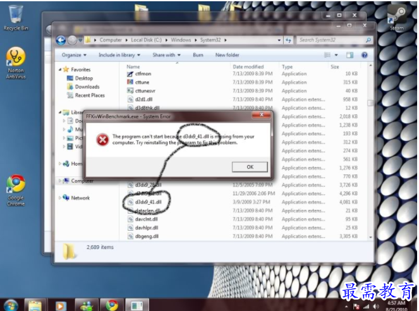The height and width of the screenshot is (311, 419).
Task: Launch Steam desktop shortcut
Action: pos(397,18)
